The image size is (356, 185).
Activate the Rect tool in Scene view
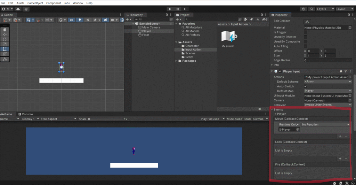click(x=5, y=49)
